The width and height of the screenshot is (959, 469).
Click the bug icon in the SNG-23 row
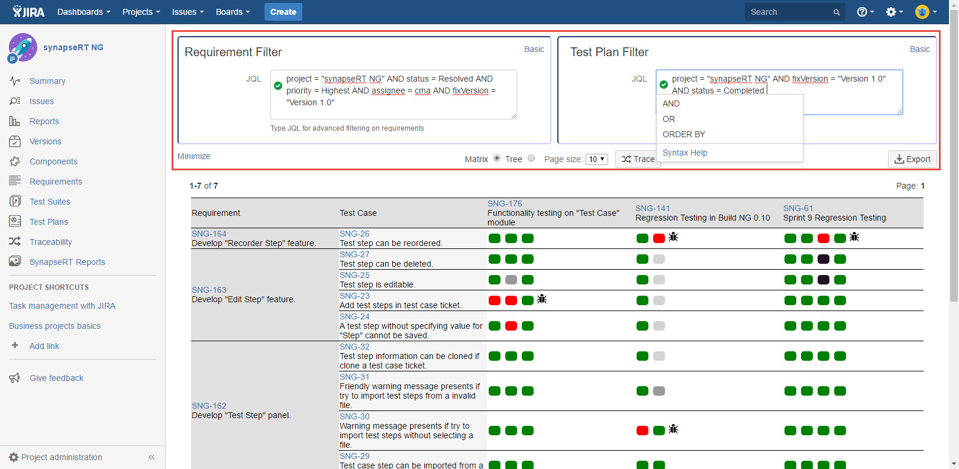(x=542, y=299)
